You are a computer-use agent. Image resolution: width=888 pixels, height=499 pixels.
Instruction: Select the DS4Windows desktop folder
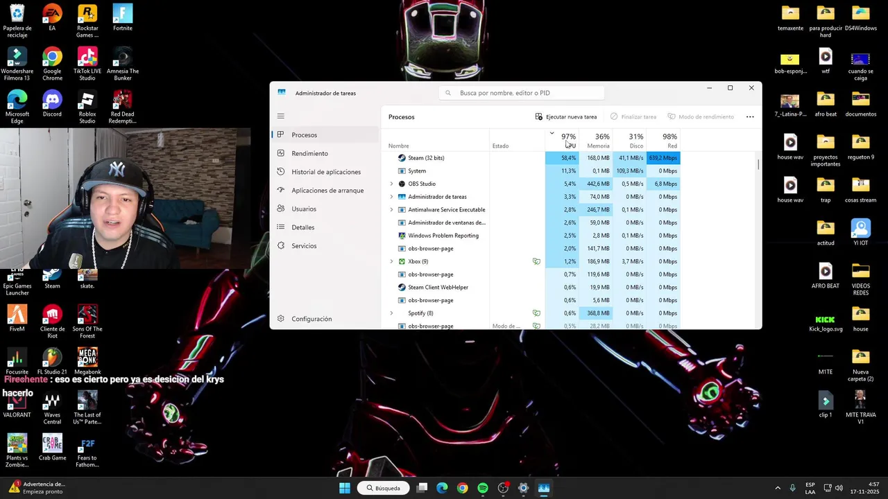click(860, 18)
